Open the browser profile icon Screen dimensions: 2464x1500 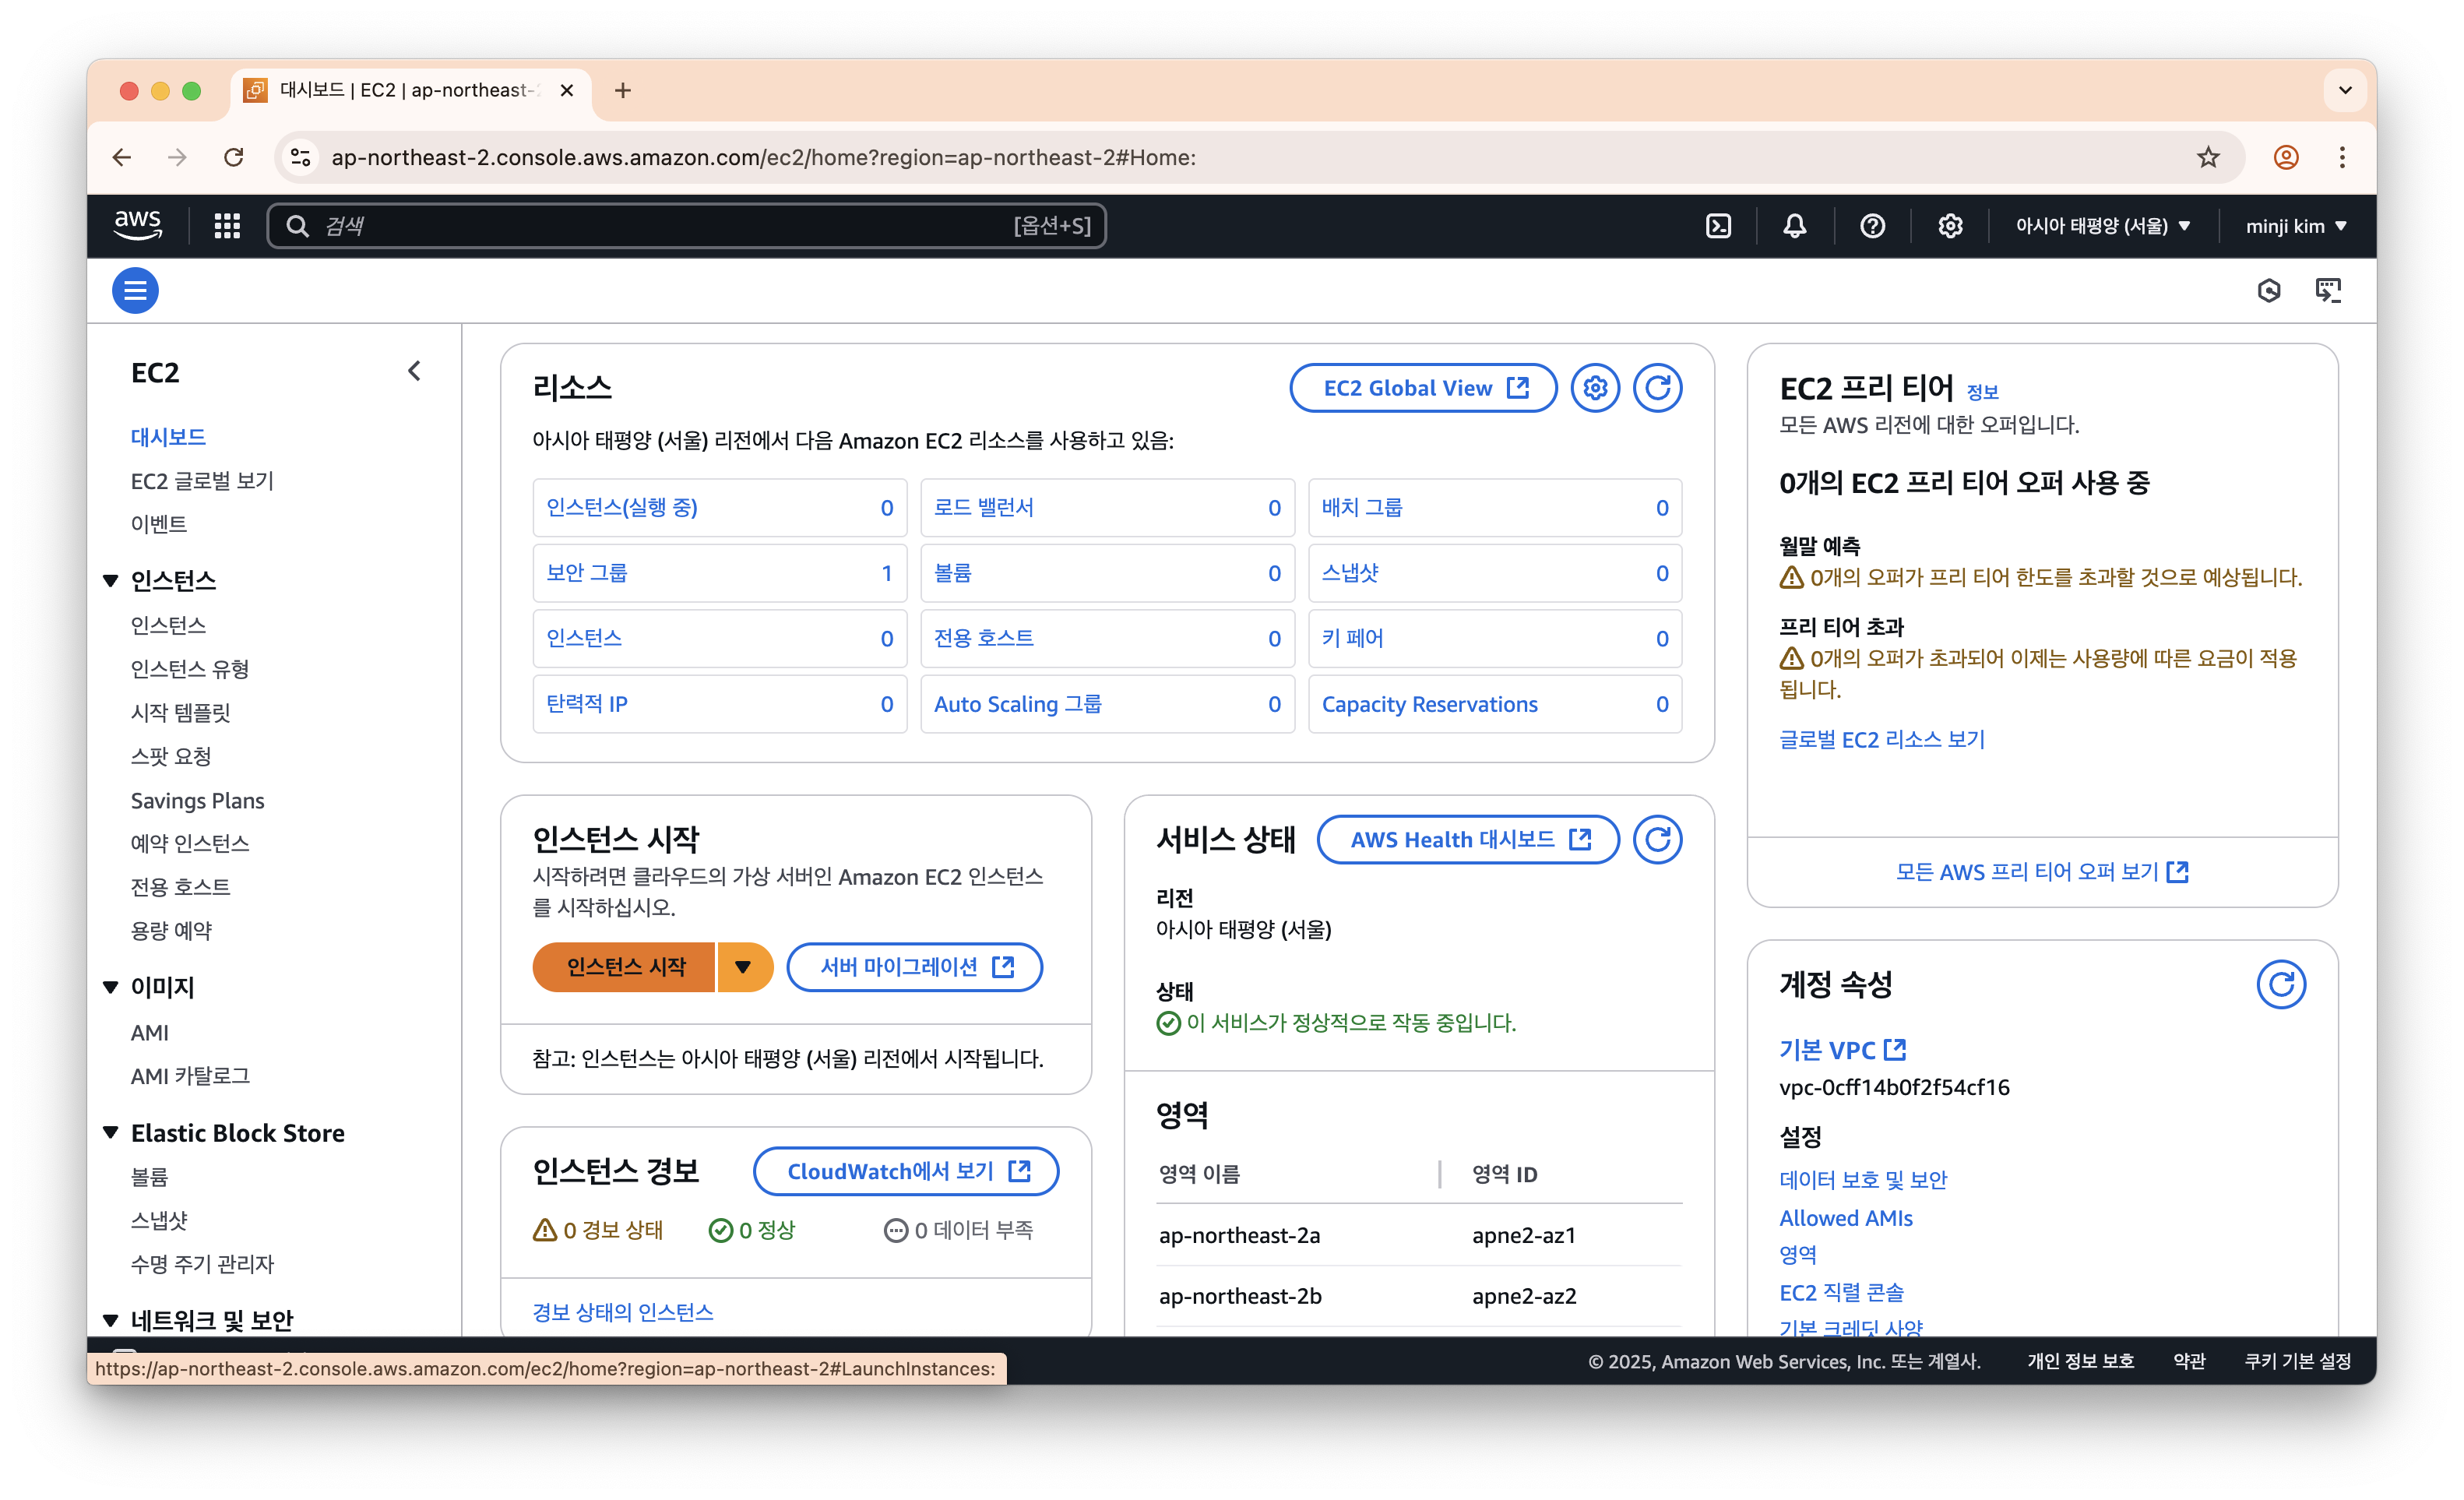click(x=2286, y=157)
